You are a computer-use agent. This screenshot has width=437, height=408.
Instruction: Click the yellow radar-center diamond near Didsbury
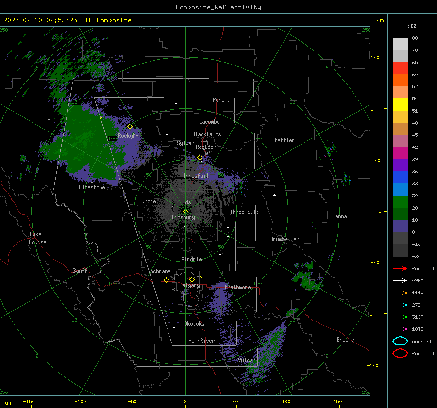[185, 212]
